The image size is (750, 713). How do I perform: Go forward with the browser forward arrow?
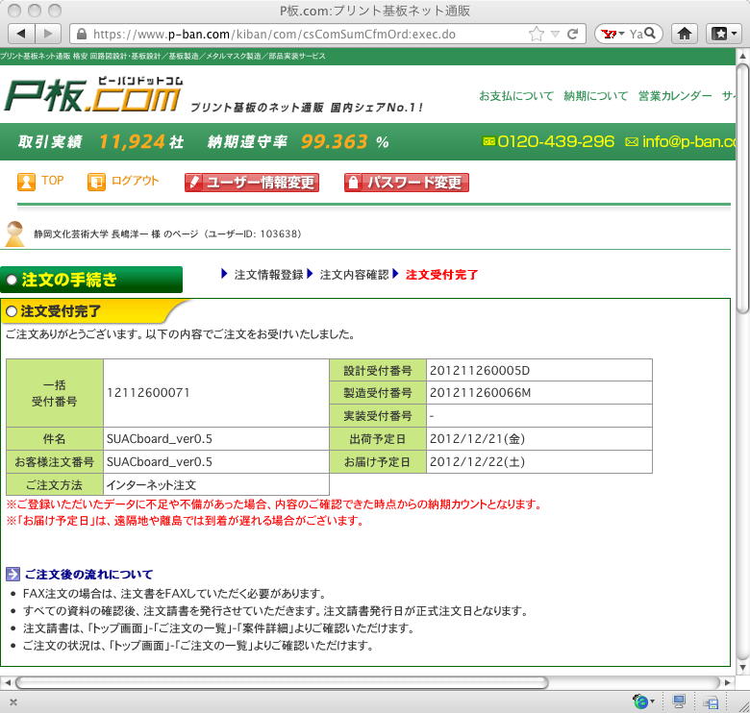pyautogui.click(x=48, y=34)
